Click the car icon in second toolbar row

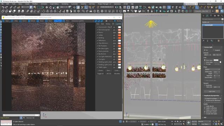[x=91, y=11]
